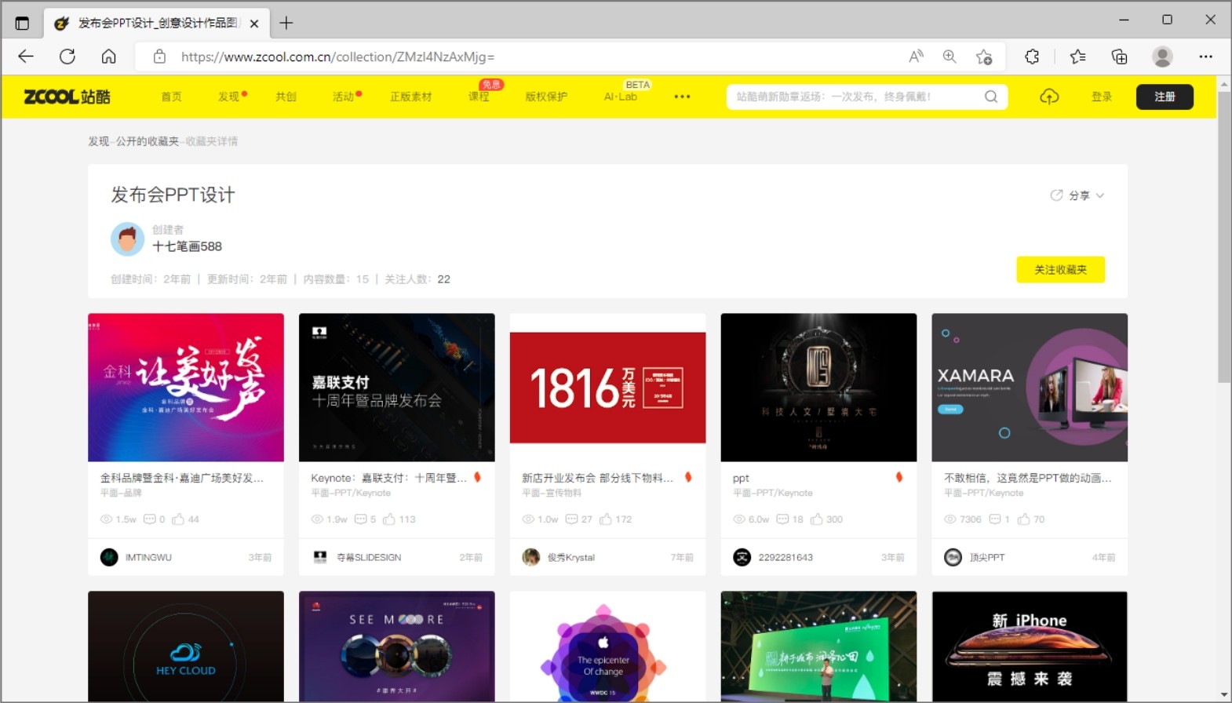Open a new browser tab
This screenshot has width=1232, height=703.
click(x=286, y=23)
